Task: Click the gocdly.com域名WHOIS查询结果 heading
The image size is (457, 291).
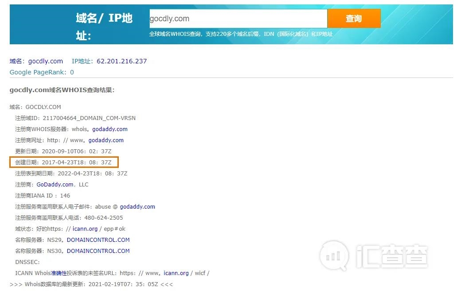Action: pos(62,90)
